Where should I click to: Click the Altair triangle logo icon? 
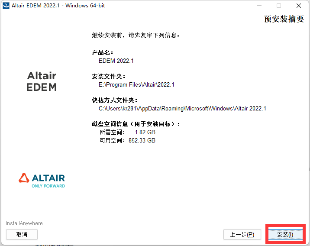click(x=24, y=178)
